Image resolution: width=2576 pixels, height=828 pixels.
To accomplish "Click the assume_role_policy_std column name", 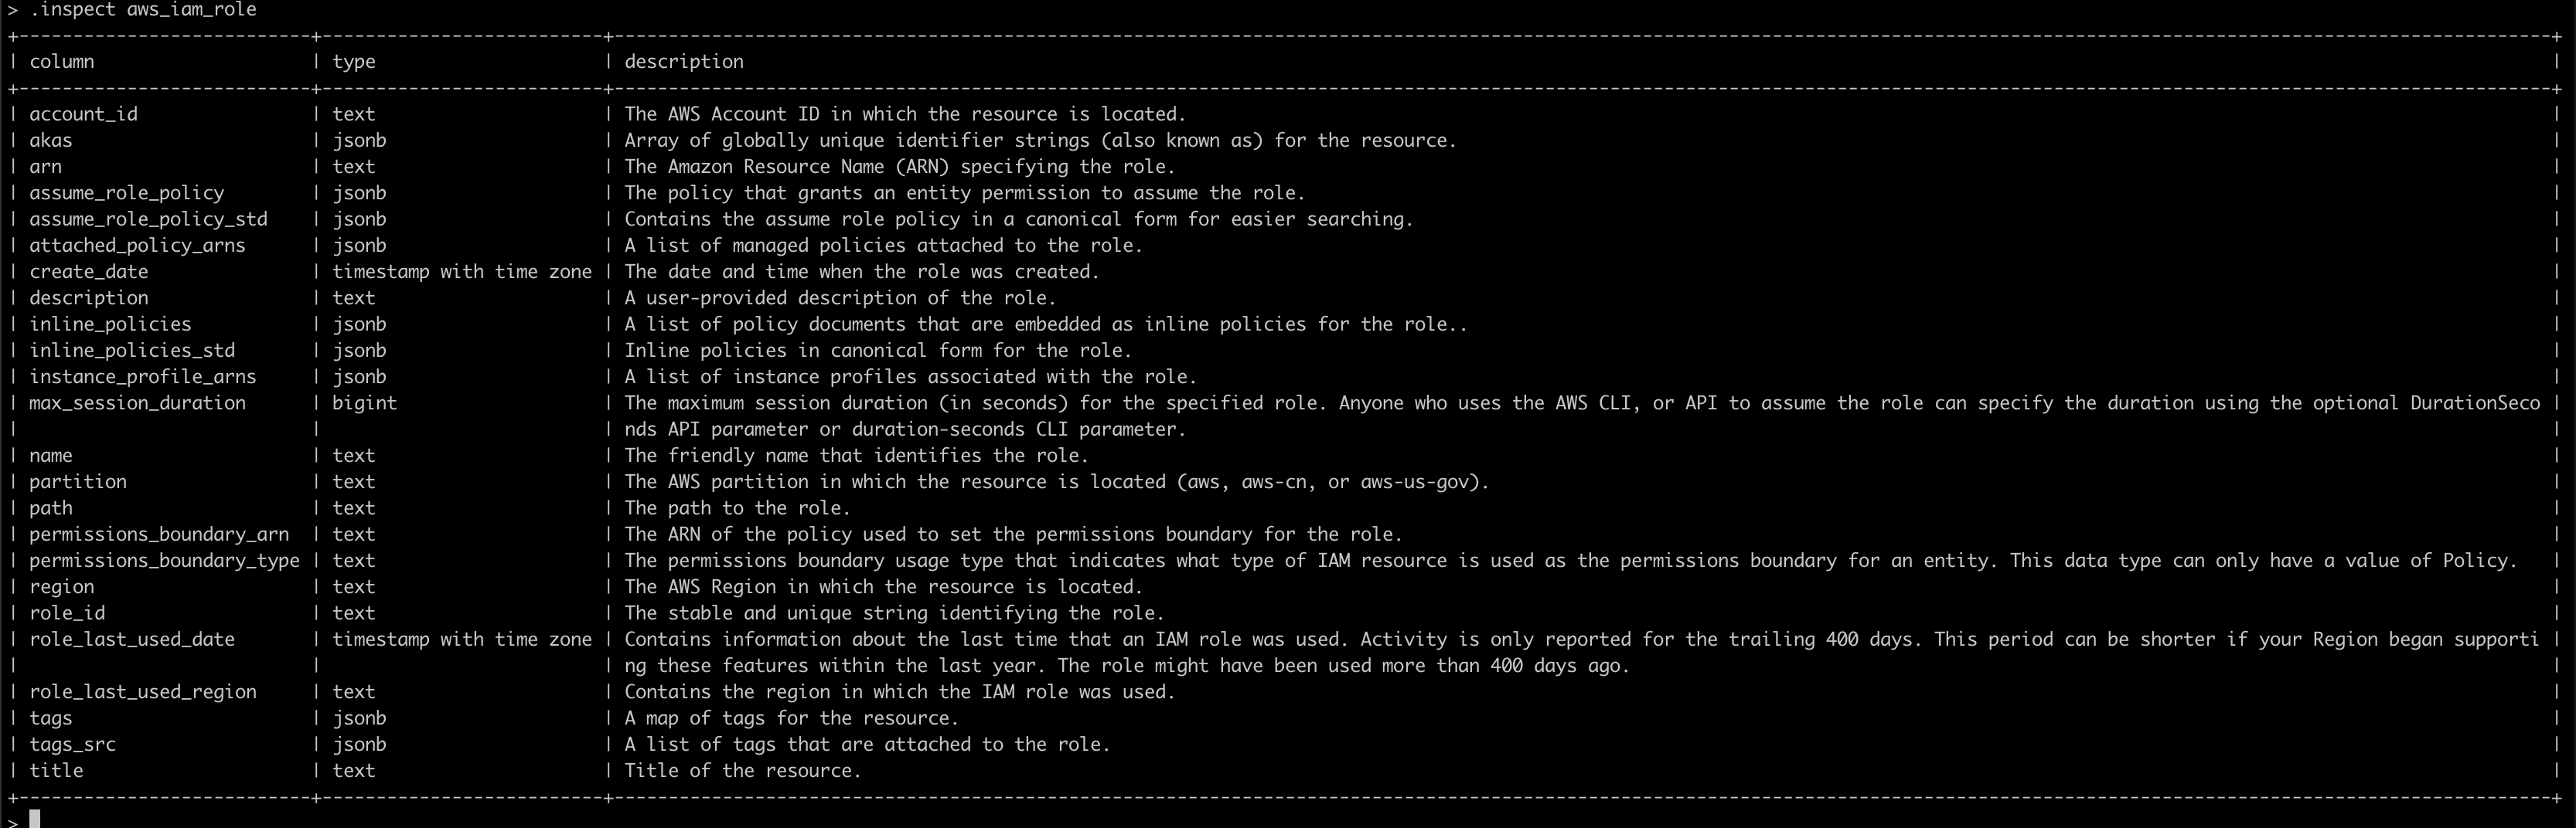I will [148, 219].
